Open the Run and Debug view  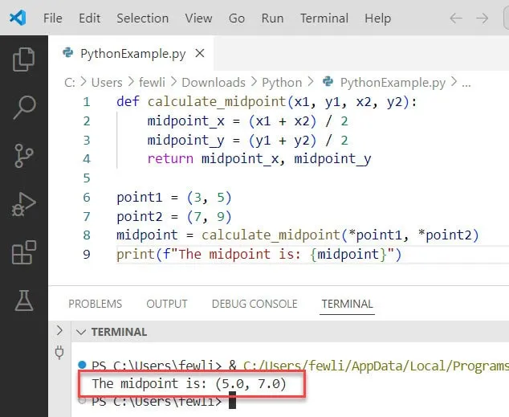[24, 204]
